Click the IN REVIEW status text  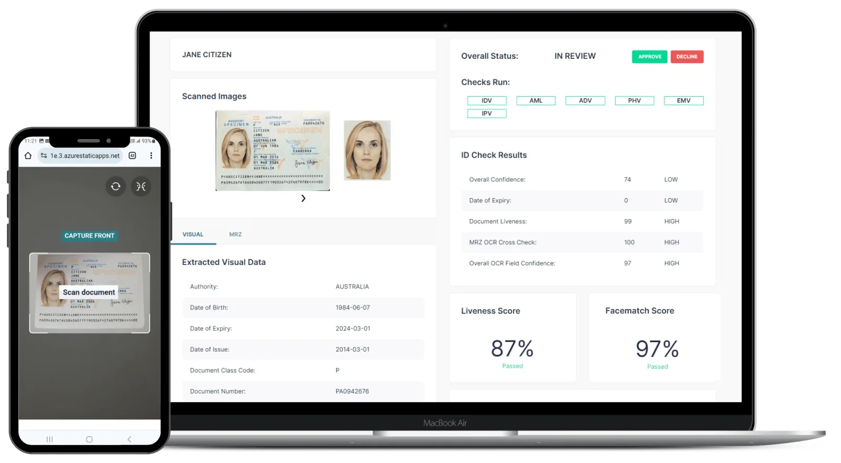(575, 56)
